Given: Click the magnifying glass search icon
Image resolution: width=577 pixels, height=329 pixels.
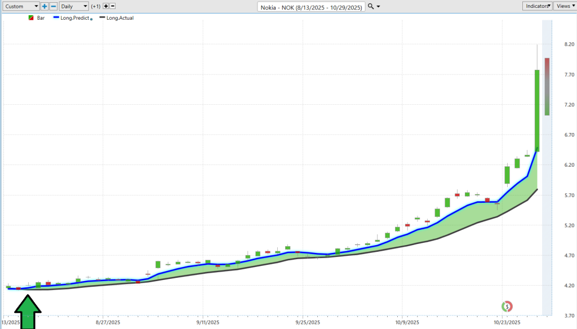Looking at the screenshot, I should pyautogui.click(x=371, y=6).
